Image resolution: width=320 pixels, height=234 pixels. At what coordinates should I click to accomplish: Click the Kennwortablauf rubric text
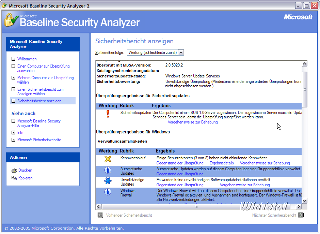[x=133, y=158]
